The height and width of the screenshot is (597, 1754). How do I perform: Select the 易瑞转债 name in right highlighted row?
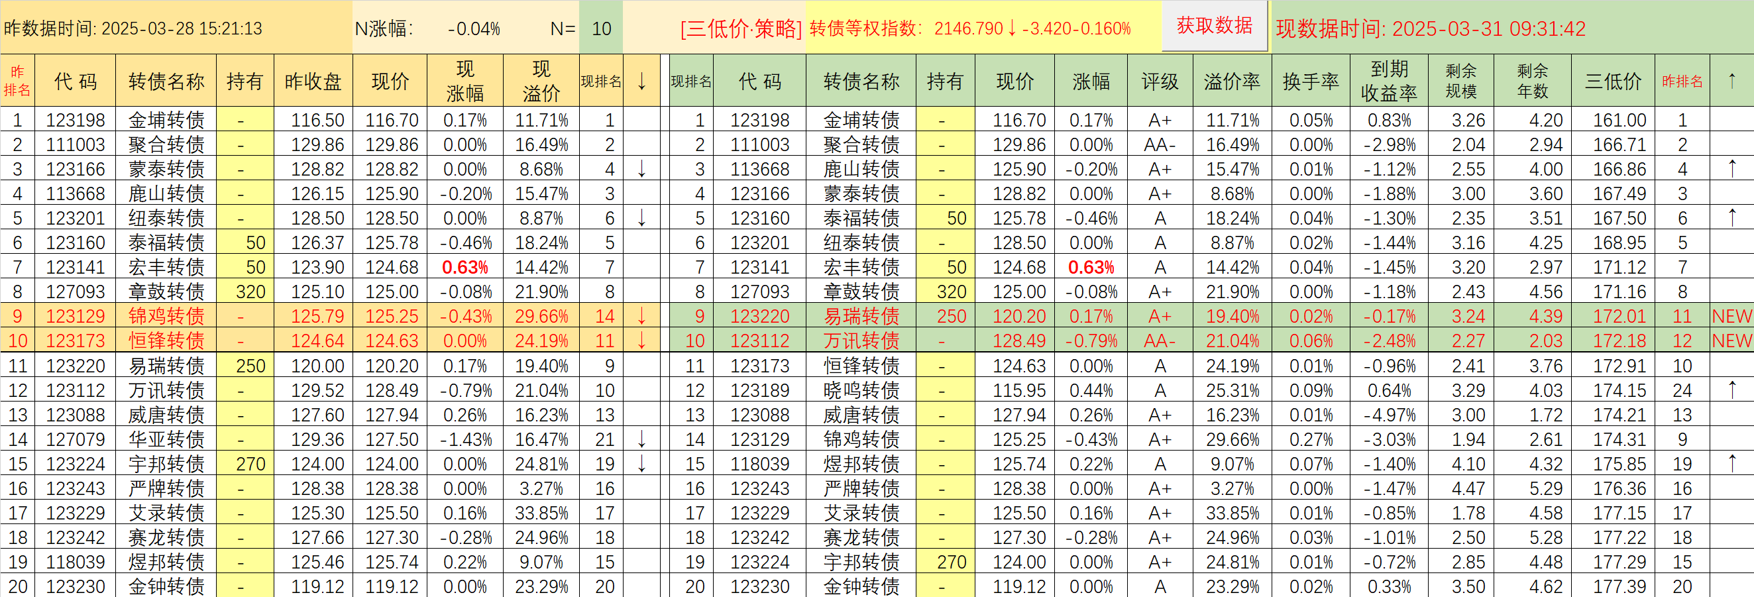(x=861, y=316)
